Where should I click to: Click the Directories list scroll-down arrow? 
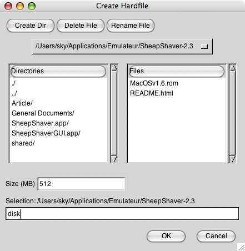click(x=114, y=159)
